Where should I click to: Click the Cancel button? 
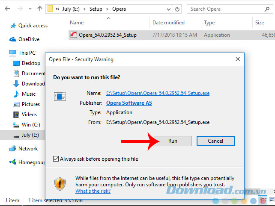point(215,141)
